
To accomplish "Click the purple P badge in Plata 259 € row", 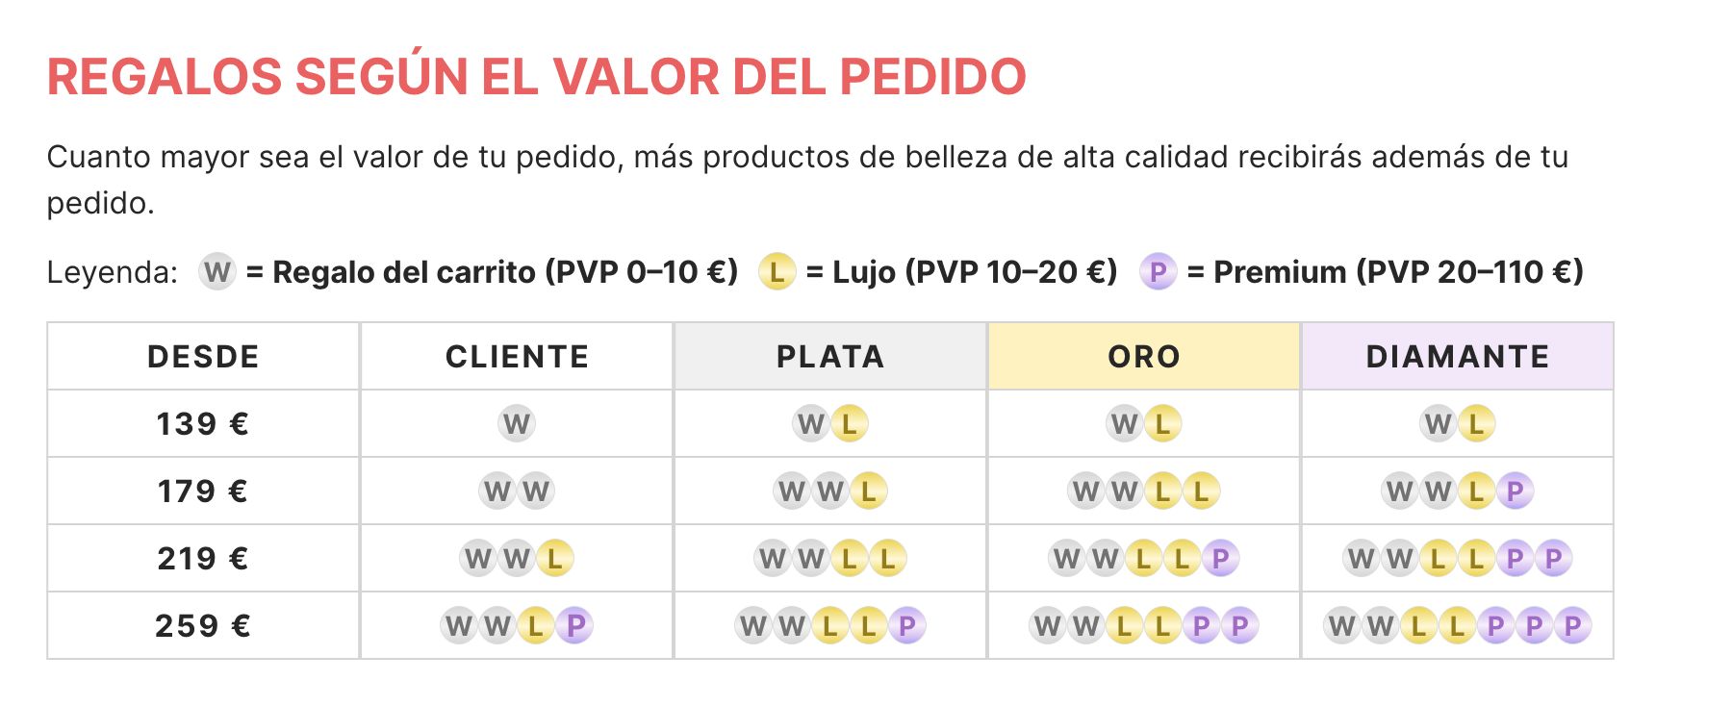I will (x=906, y=626).
